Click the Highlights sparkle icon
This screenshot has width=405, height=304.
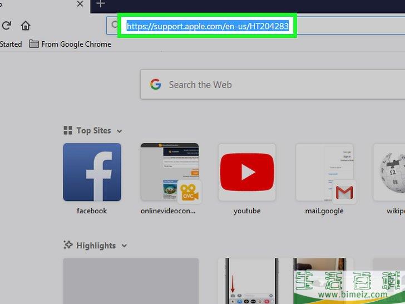pos(68,245)
